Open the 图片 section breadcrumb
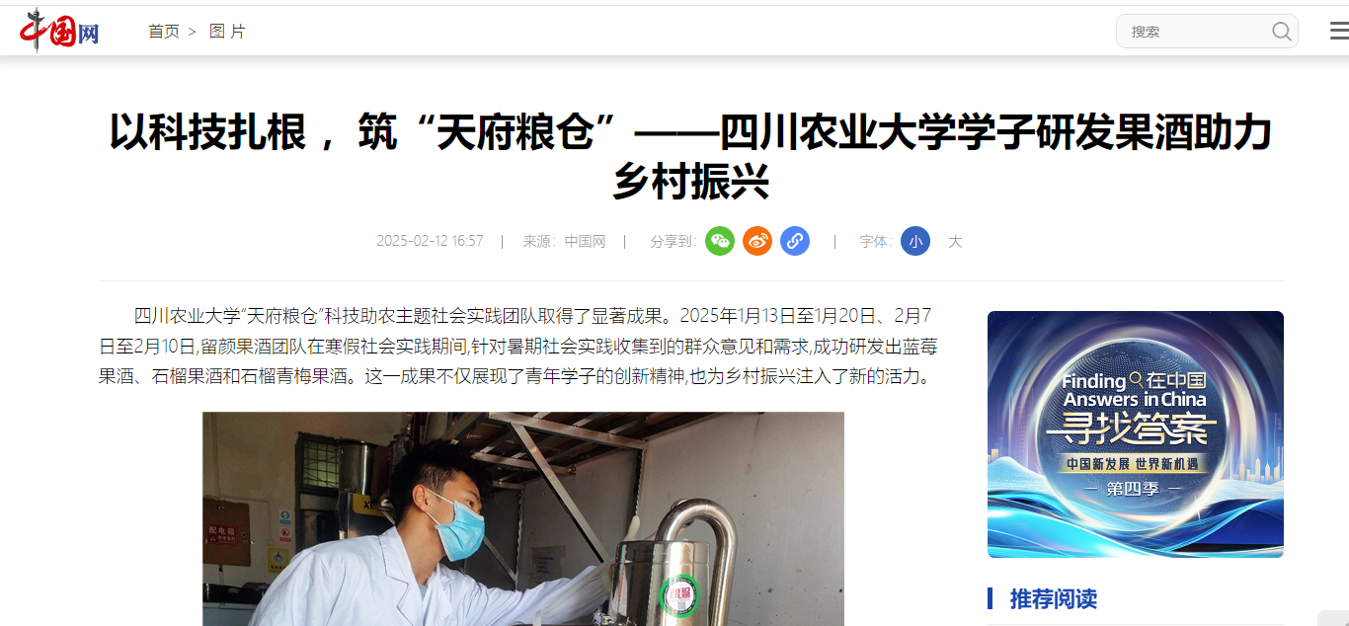Screen dimensions: 1349x626 (x=227, y=32)
